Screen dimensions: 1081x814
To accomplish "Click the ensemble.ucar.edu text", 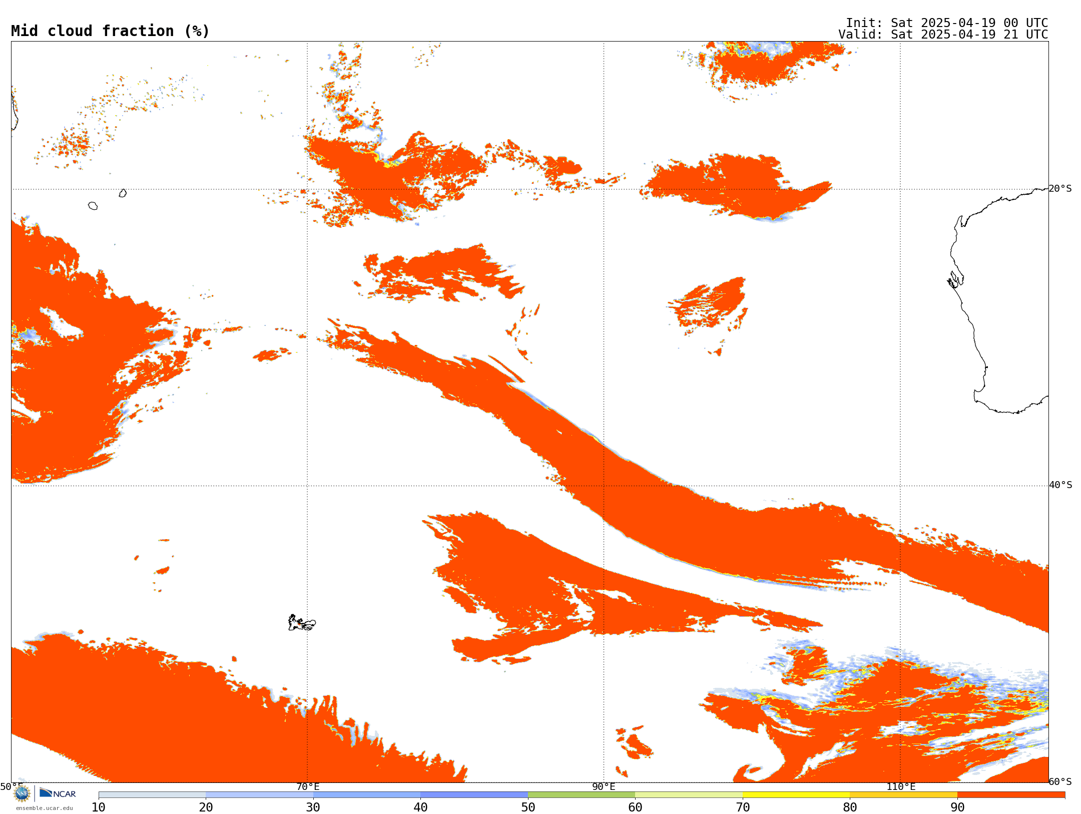I will [45, 808].
